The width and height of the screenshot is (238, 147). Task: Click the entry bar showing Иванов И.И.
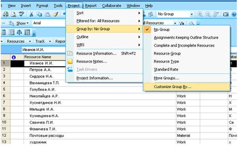tap(43, 50)
